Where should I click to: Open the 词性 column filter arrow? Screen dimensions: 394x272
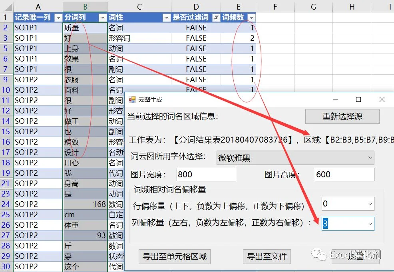tap(167, 18)
